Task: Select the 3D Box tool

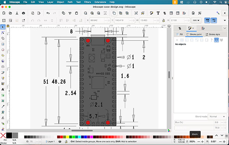Action: point(3,61)
